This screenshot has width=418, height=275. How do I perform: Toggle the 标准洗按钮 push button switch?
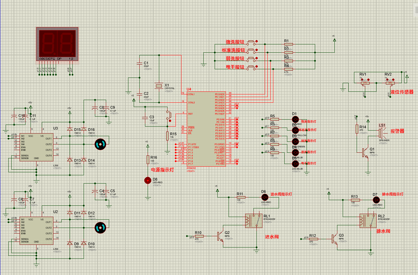point(252,51)
